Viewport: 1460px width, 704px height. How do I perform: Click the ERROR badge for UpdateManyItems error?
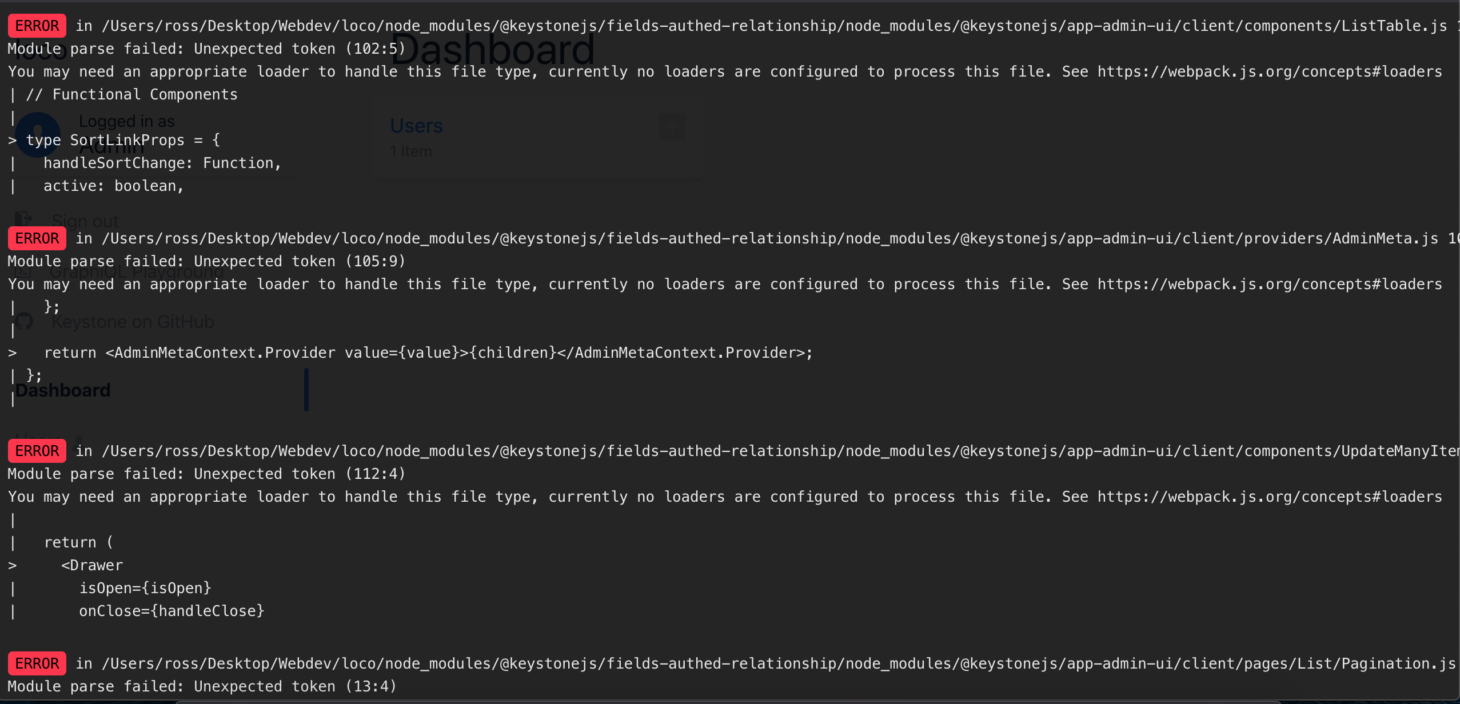pos(37,451)
